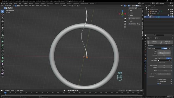Open the Keying dropdown in timeline

pos(13,90)
